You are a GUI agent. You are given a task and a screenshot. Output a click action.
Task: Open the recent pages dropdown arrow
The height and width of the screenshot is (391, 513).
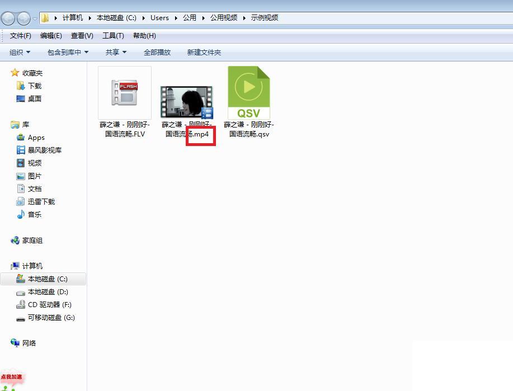coord(35,18)
